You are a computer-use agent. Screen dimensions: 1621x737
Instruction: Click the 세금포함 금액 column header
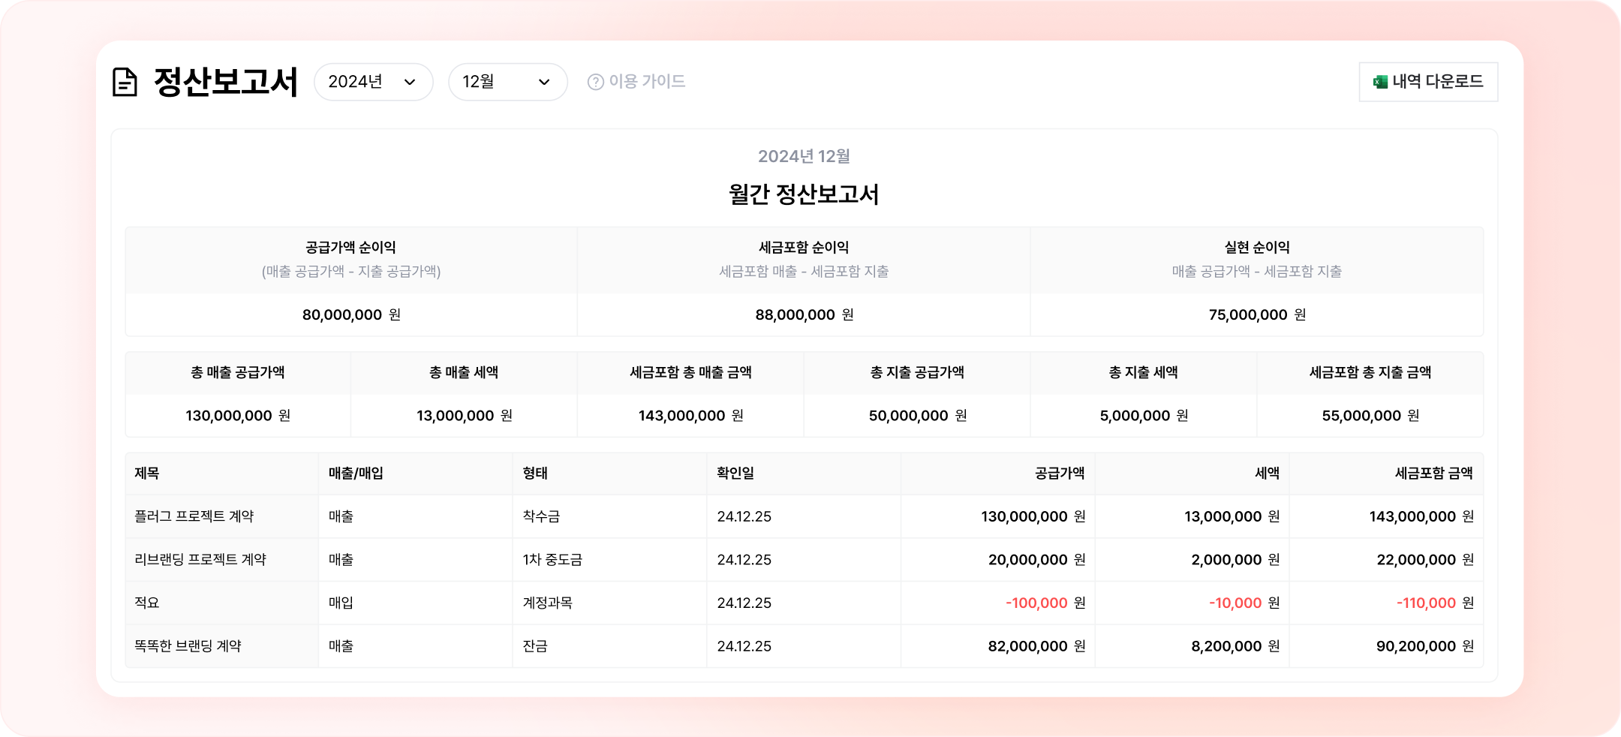[1433, 474]
